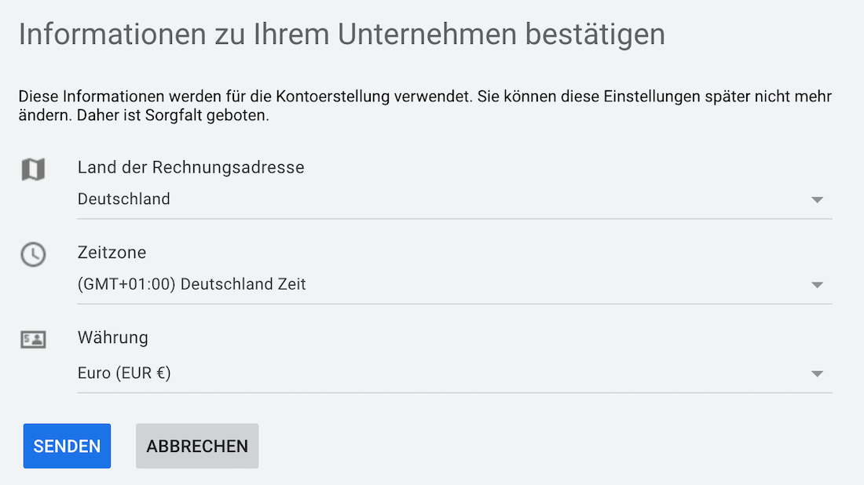Click the word Unternehmen in the title
The width and height of the screenshot is (864, 485).
coord(427,34)
